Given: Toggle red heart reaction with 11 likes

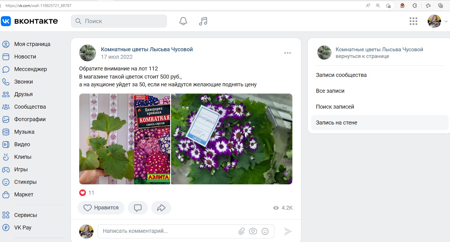Looking at the screenshot, I should [83, 193].
